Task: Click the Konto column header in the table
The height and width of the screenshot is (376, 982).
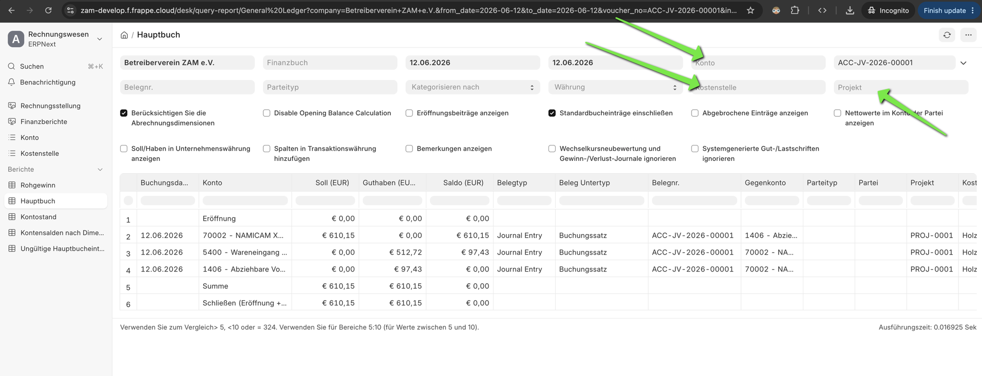Action: click(x=245, y=182)
